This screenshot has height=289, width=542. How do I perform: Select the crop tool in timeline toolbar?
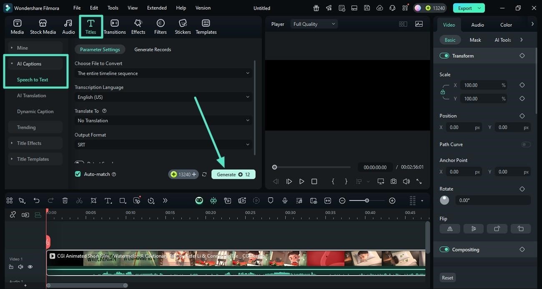(x=93, y=201)
